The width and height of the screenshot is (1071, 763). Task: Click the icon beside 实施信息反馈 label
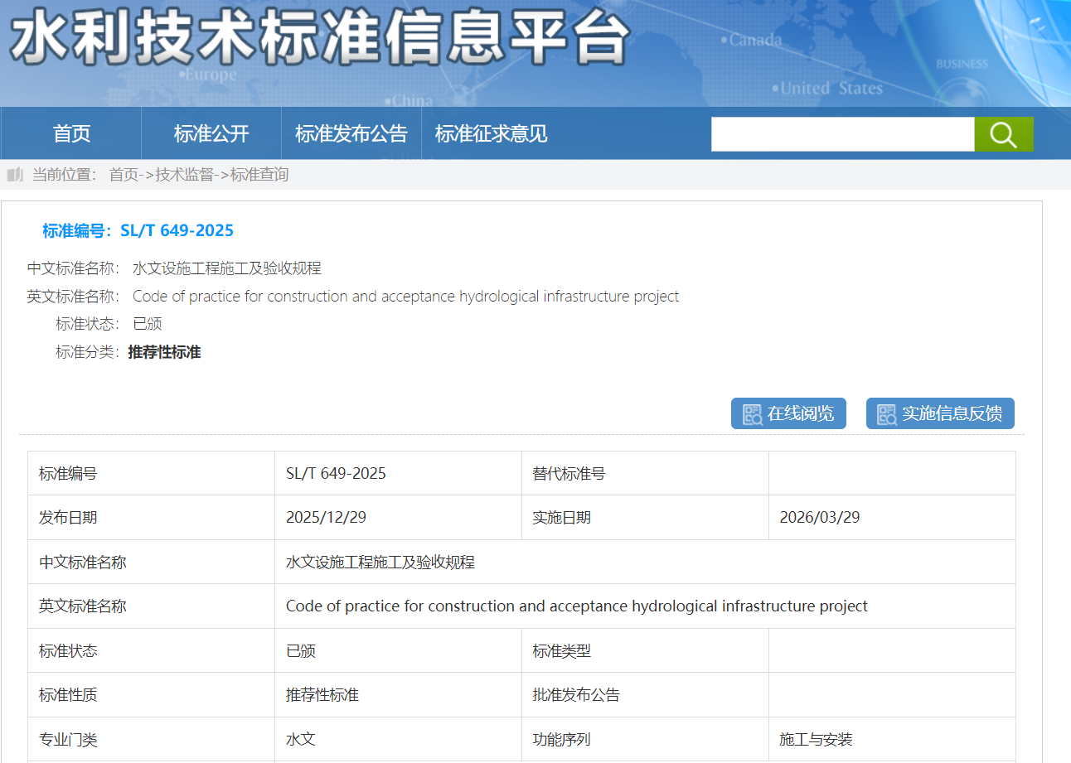[886, 413]
